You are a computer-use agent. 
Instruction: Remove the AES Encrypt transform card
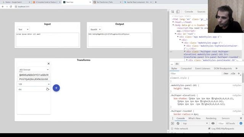point(48,64)
